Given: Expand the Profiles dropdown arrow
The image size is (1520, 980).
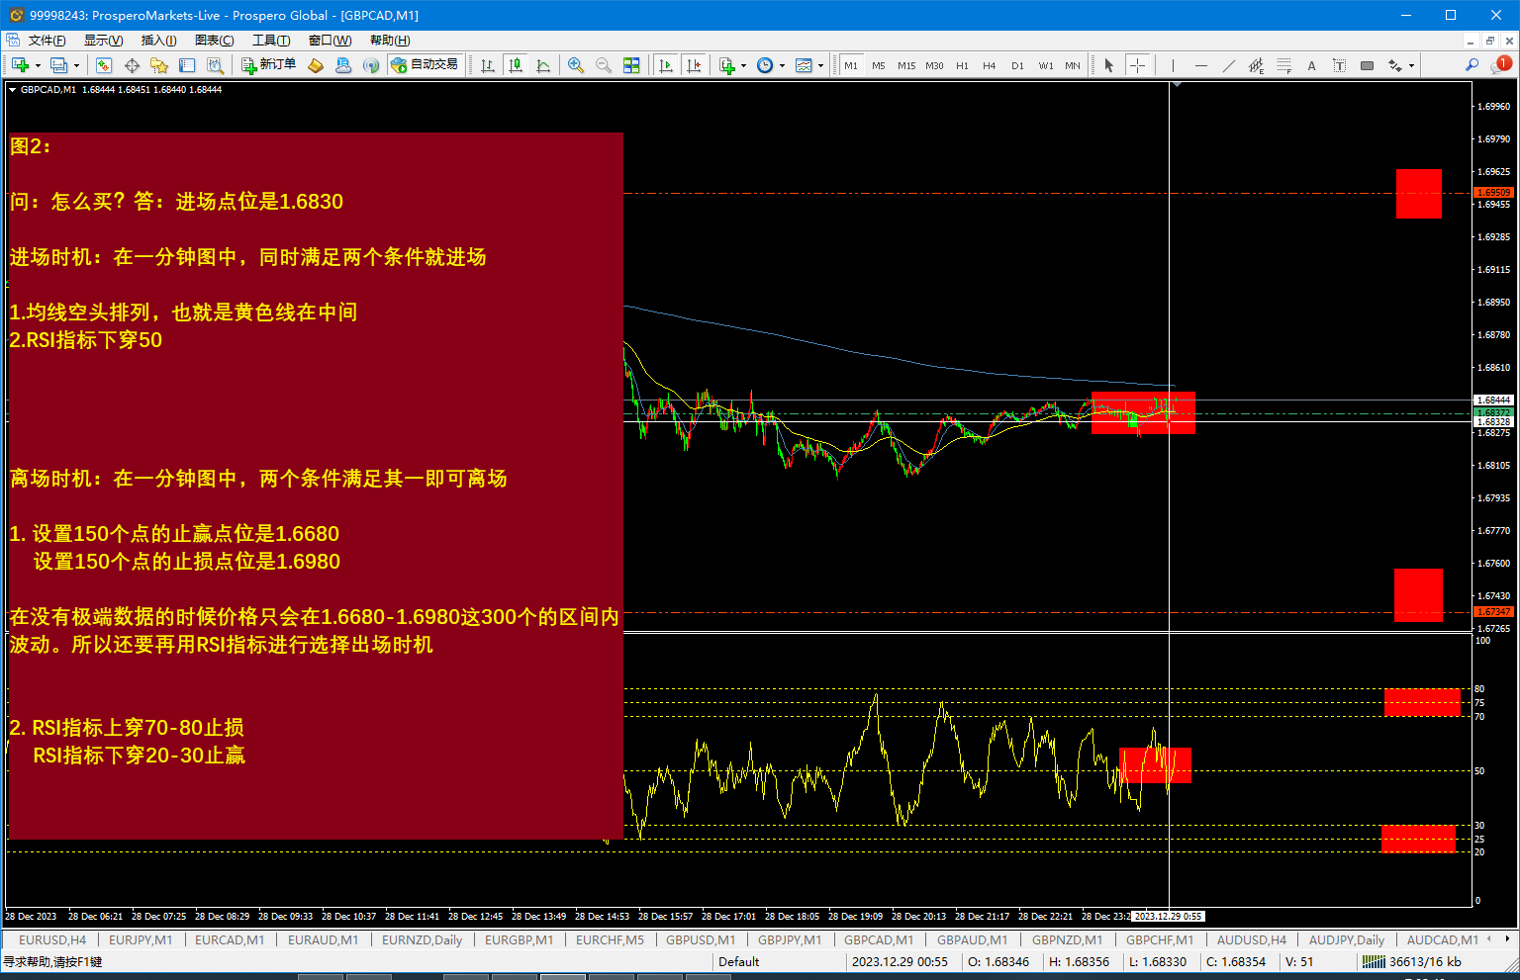Looking at the screenshot, I should 77,65.
